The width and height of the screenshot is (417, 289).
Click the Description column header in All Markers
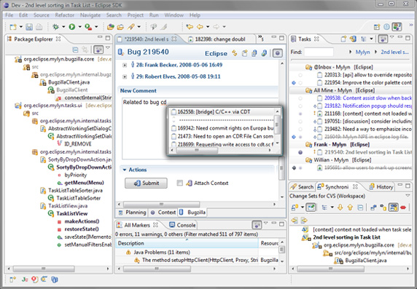coord(187,243)
